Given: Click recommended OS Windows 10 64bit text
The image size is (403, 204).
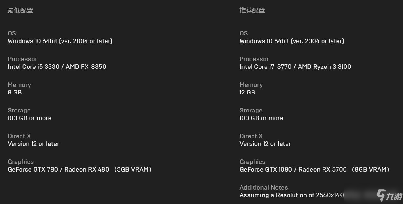Looking at the screenshot, I should [292, 41].
